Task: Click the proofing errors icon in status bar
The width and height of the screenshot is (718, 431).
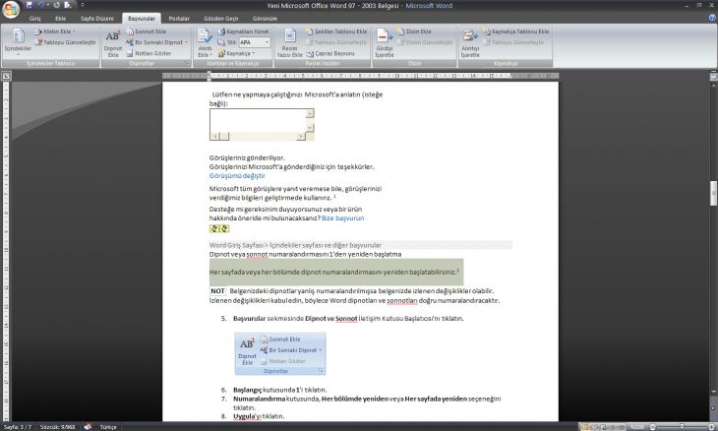Action: 88,427
